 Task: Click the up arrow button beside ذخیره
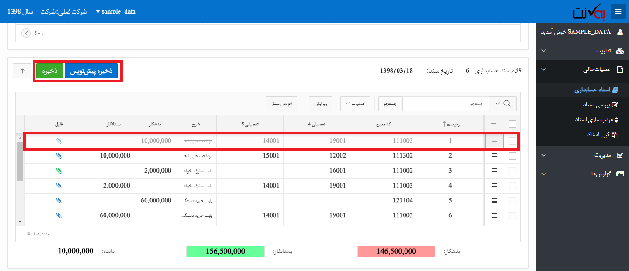click(22, 71)
